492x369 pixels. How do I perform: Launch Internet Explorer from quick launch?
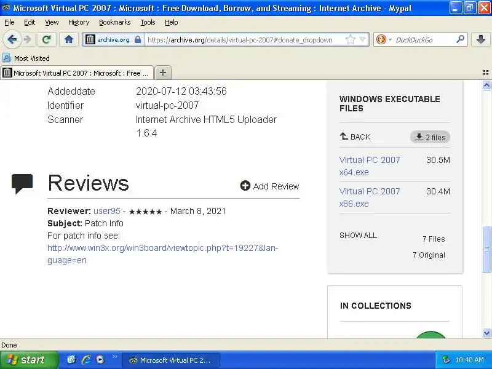tap(86, 360)
